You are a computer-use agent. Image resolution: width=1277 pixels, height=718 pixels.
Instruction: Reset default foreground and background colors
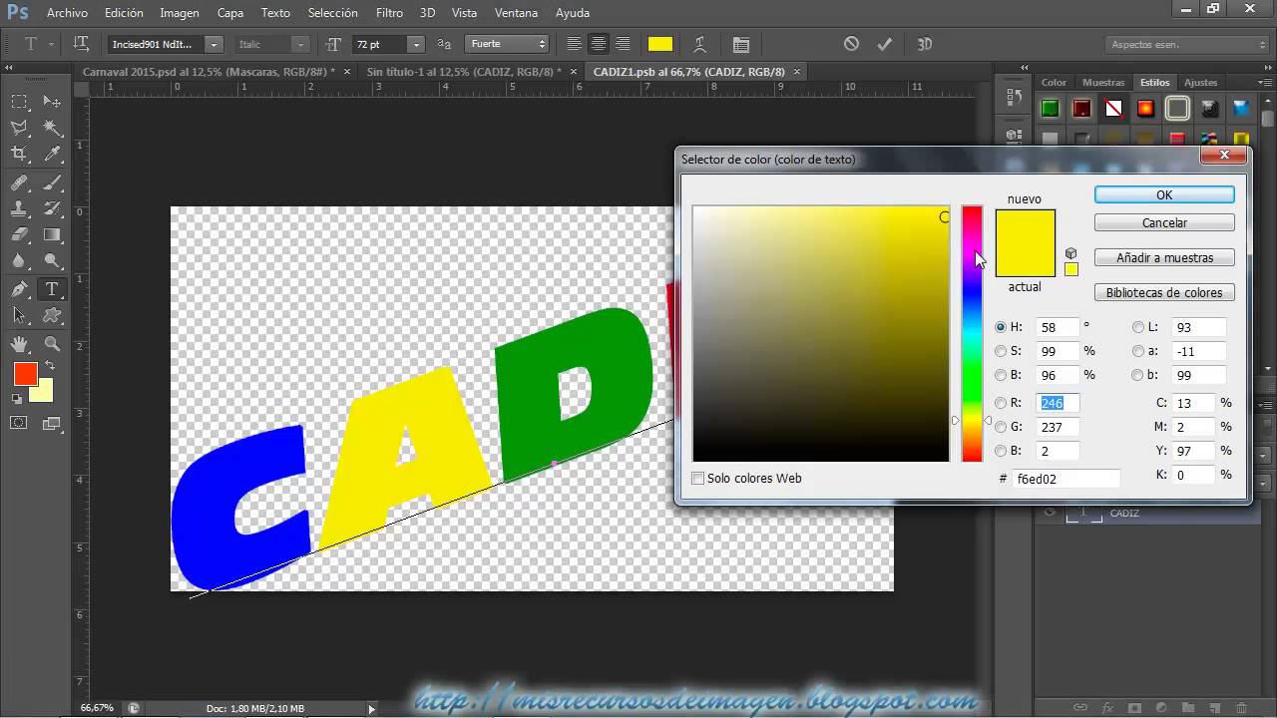pos(17,399)
